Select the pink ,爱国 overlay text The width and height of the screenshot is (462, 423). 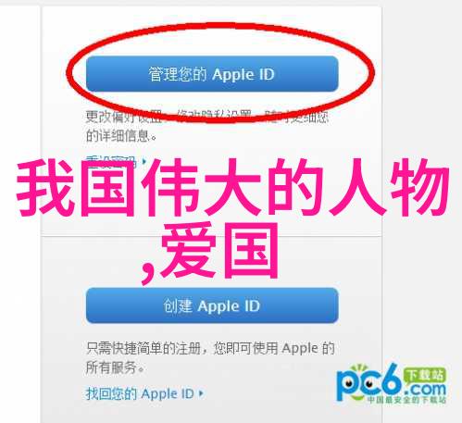coord(210,251)
